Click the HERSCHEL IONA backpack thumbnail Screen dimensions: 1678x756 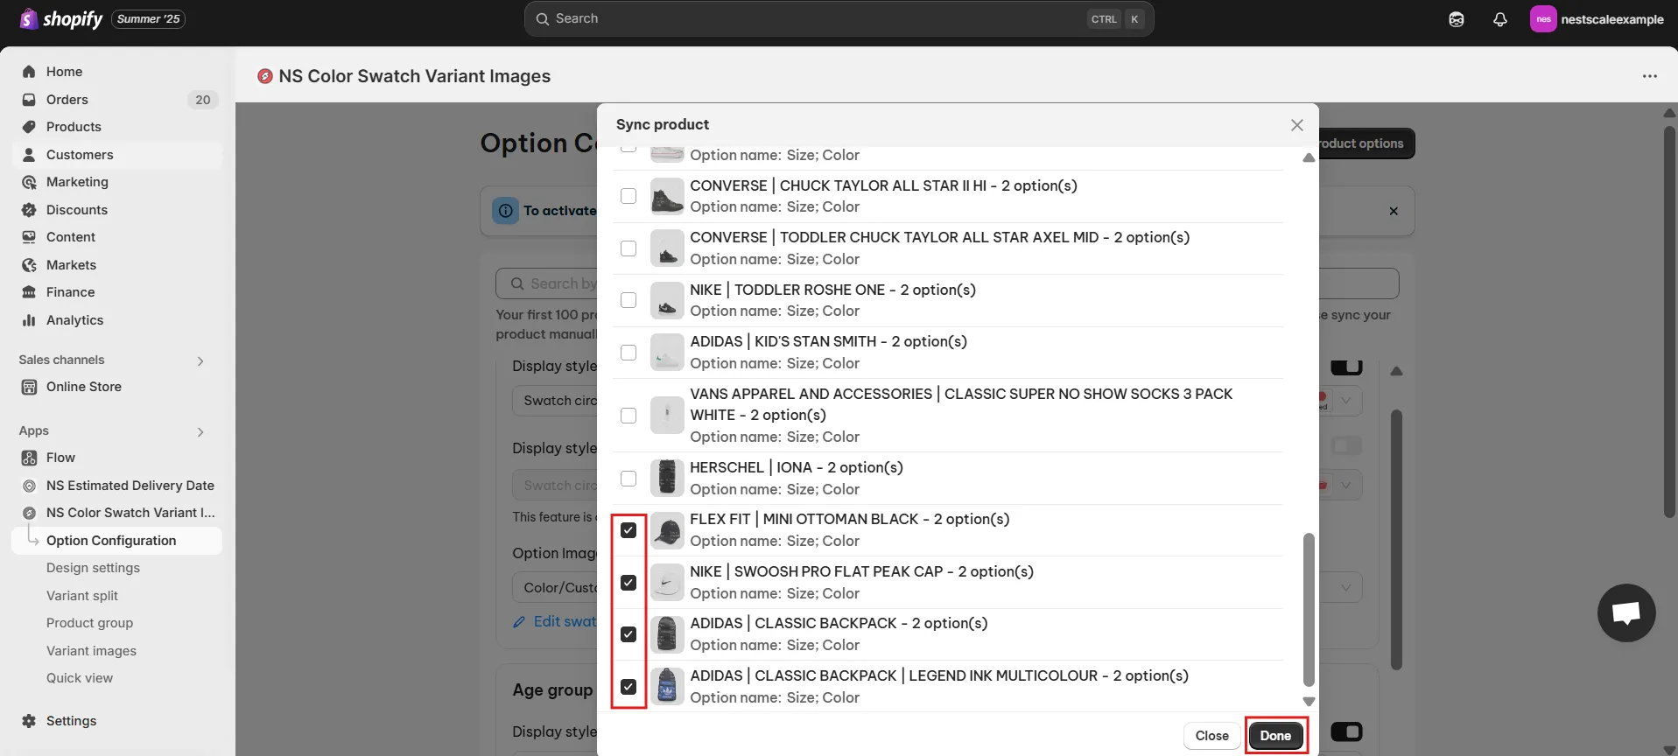pos(667,479)
